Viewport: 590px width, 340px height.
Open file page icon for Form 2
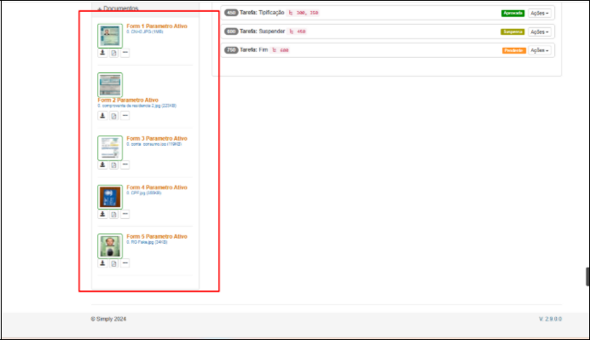113,116
